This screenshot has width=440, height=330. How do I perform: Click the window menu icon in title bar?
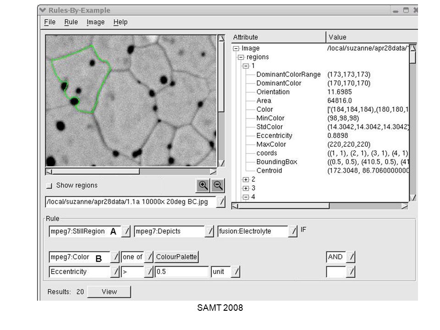pos(42,11)
